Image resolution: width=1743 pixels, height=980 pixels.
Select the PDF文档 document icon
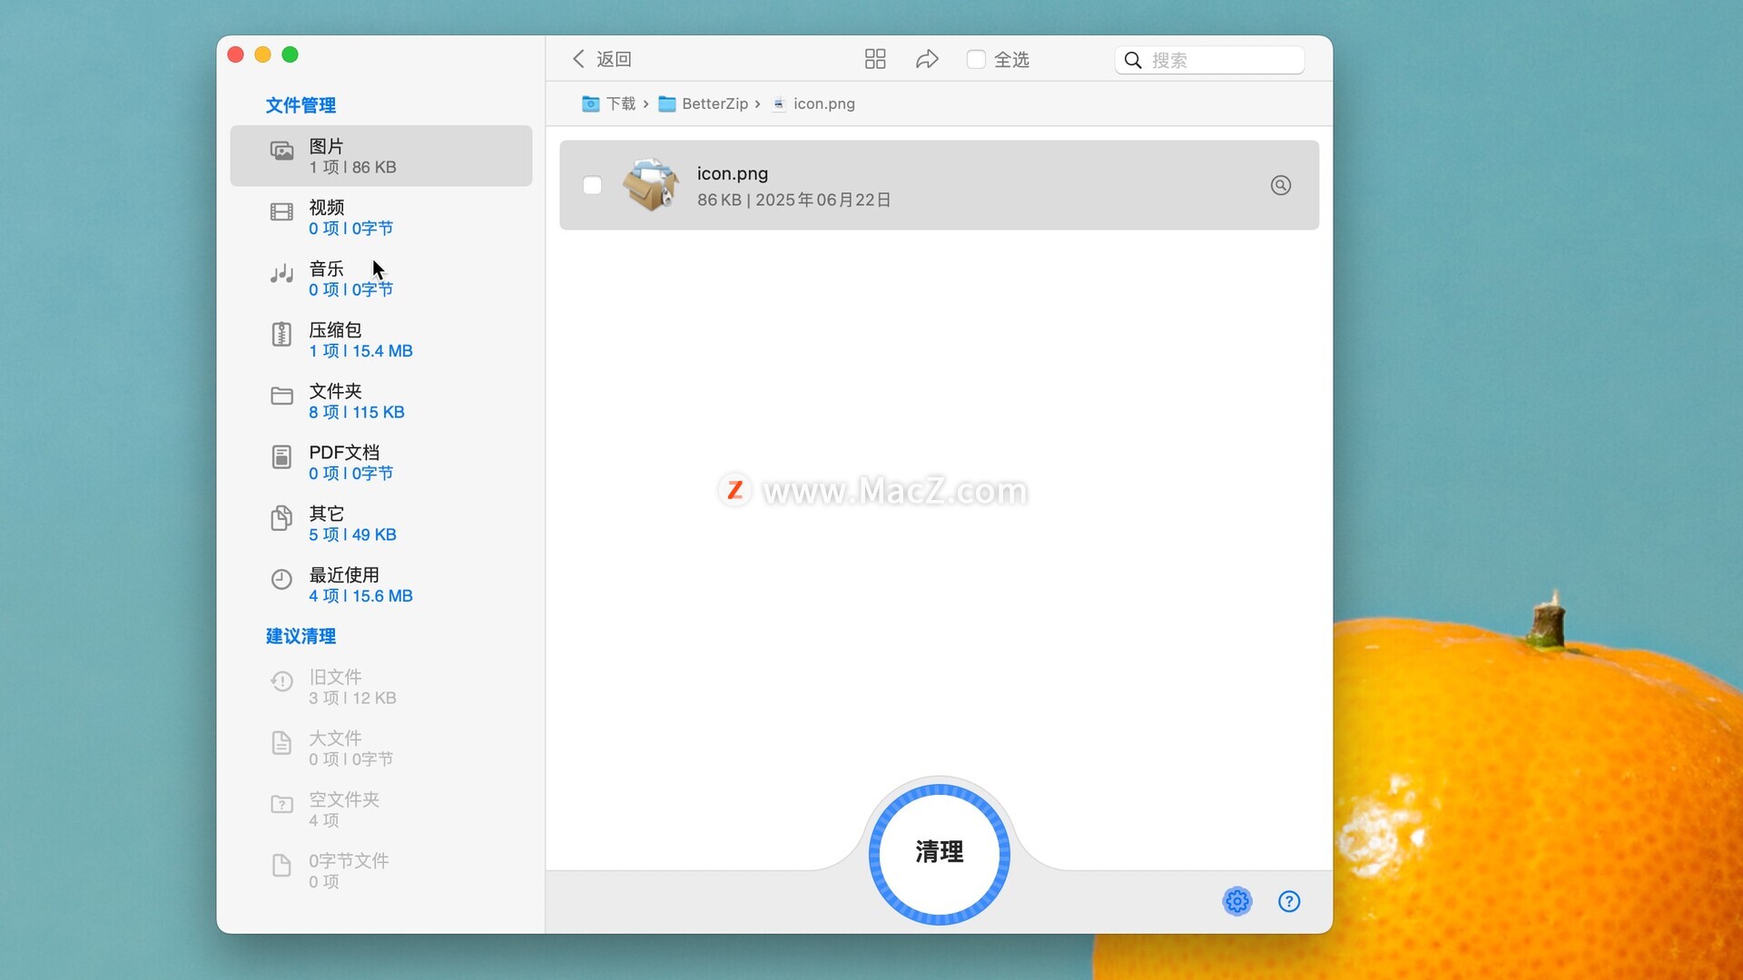(x=281, y=456)
